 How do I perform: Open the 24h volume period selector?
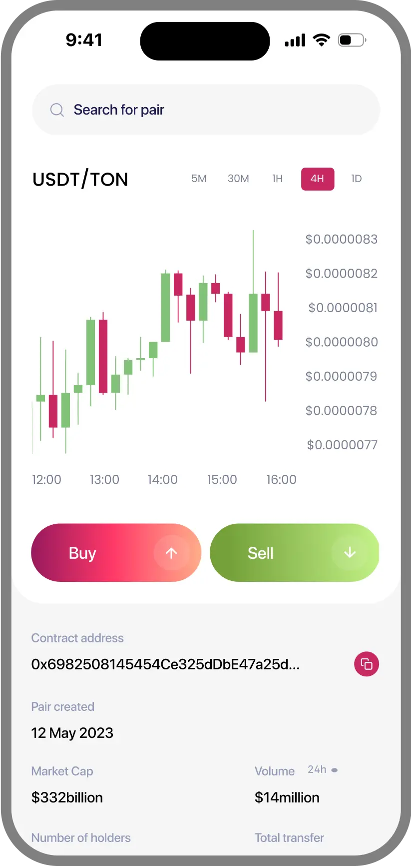[323, 770]
